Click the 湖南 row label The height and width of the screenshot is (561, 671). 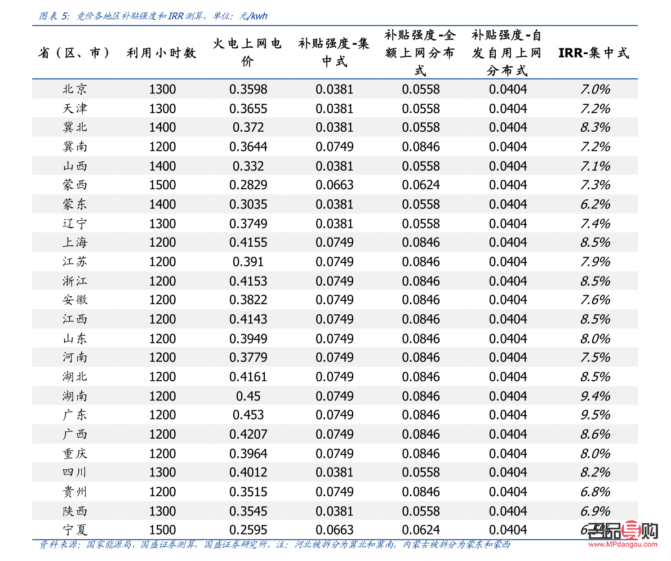click(75, 396)
